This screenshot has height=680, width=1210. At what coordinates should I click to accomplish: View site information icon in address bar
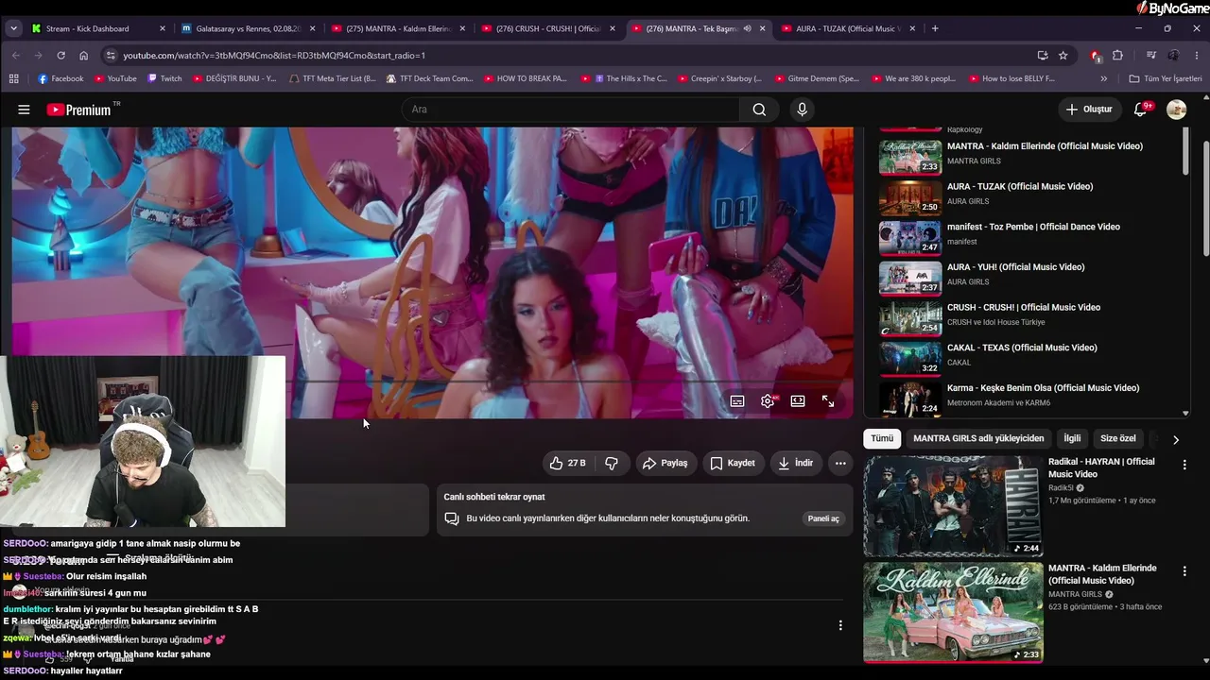click(x=111, y=56)
